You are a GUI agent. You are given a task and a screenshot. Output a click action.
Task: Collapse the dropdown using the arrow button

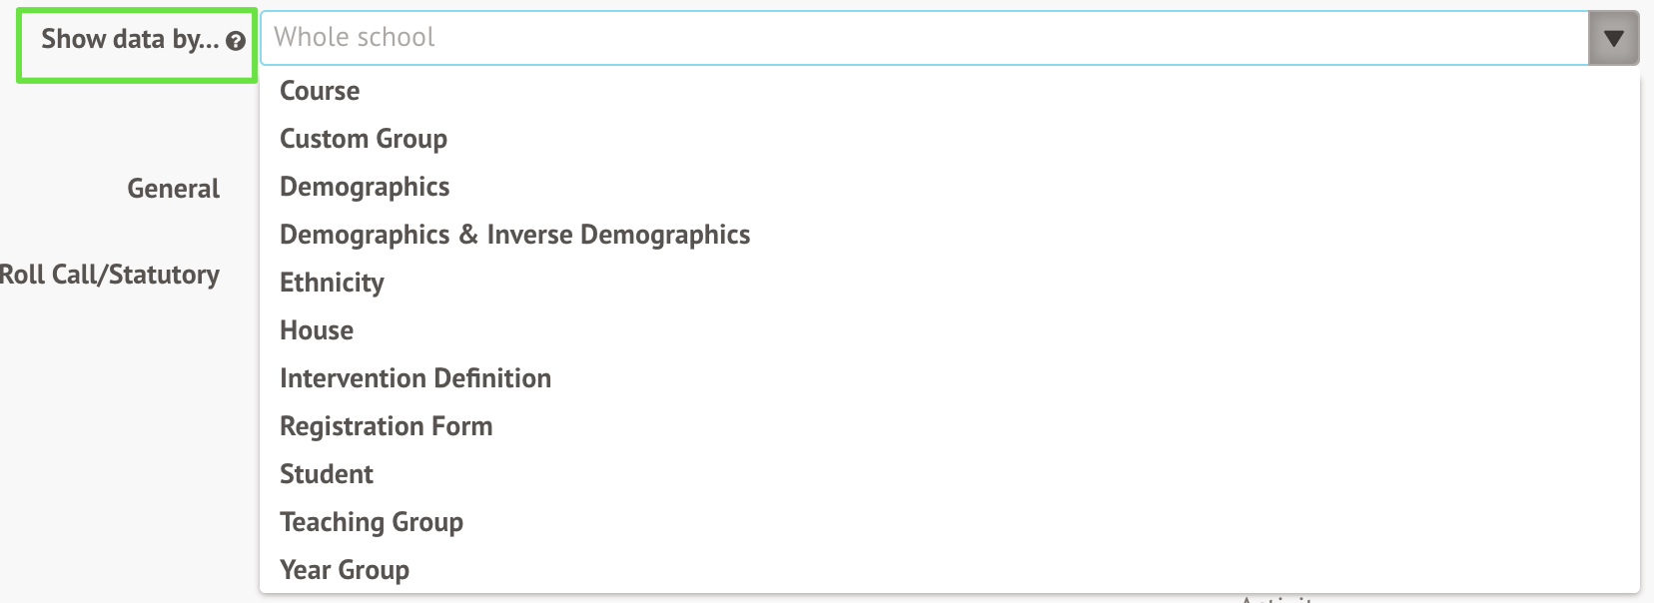1613,39
